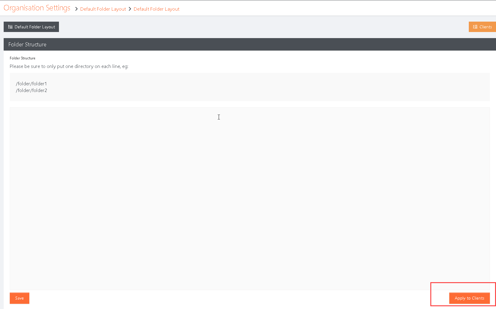The image size is (496, 309).
Task: Open last Default Folder Layout breadcrumb
Action: click(x=156, y=9)
